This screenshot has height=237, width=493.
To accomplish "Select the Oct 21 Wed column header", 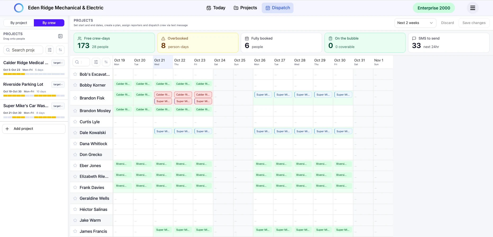I will click(163, 62).
